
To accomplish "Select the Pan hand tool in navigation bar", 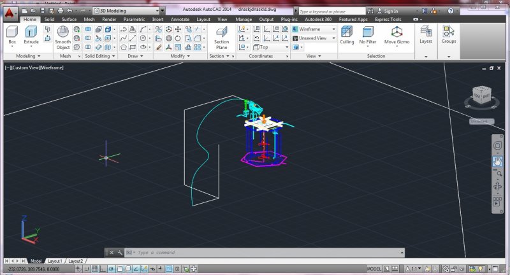I will (x=497, y=162).
